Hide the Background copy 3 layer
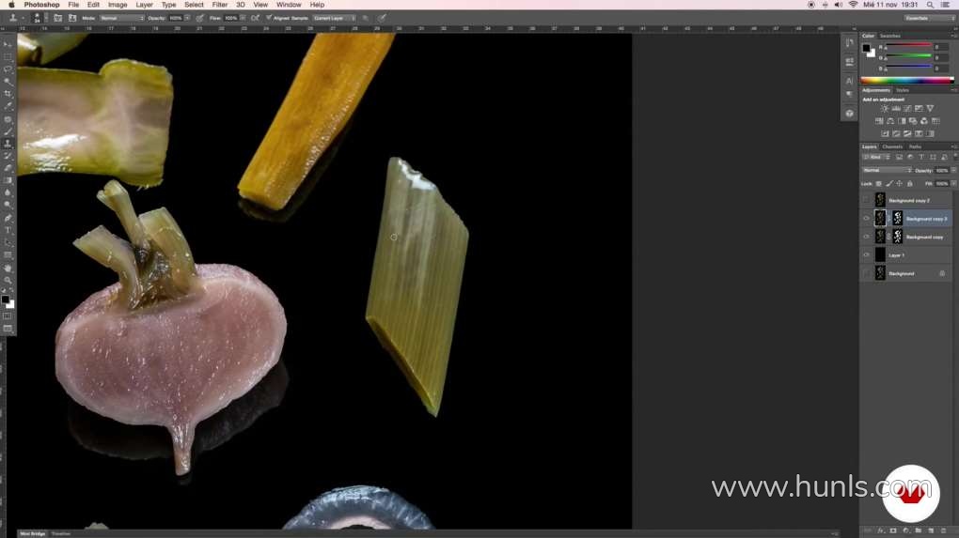 (x=866, y=219)
